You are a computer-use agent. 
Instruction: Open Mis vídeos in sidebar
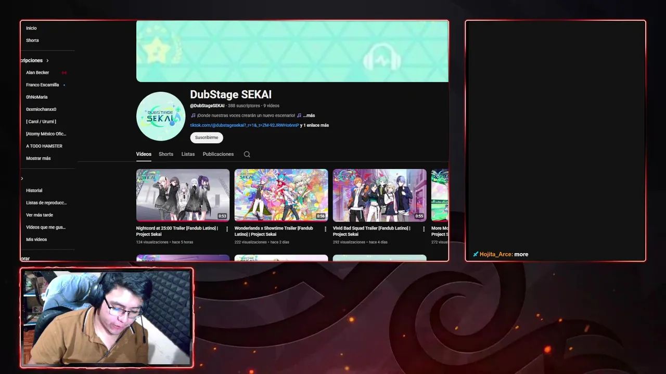pos(36,239)
